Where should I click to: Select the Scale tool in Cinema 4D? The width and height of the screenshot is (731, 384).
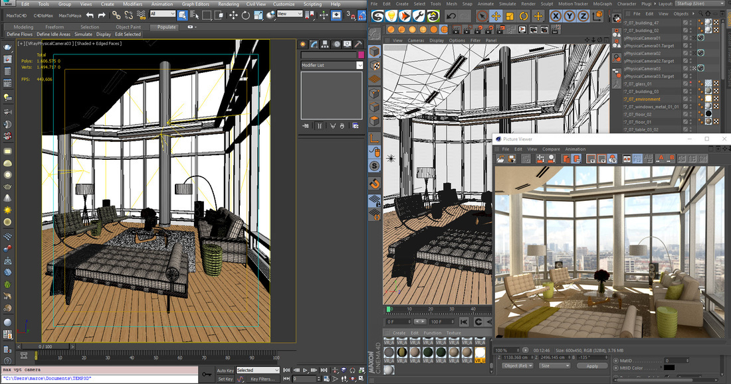tap(510, 16)
